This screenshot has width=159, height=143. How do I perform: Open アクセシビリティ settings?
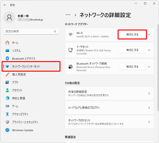click(x=31, y=114)
